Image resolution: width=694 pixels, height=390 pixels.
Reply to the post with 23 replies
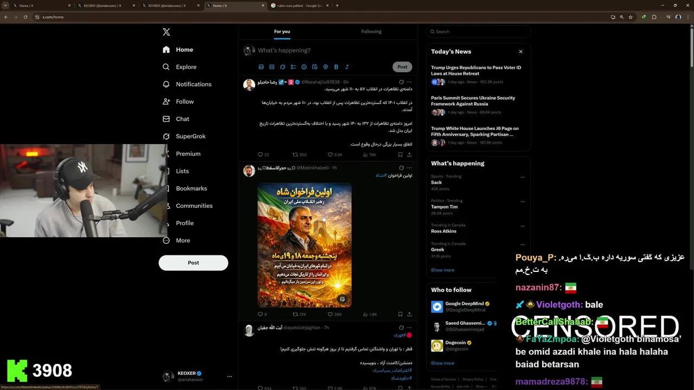tap(264, 155)
